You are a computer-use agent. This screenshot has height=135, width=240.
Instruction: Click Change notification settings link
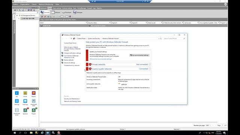point(72,53)
